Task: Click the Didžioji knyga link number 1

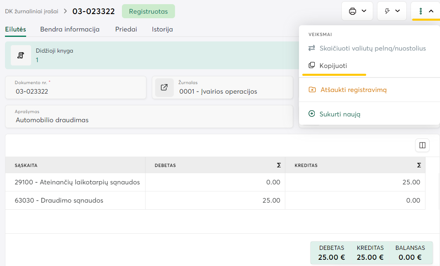Action: click(37, 60)
